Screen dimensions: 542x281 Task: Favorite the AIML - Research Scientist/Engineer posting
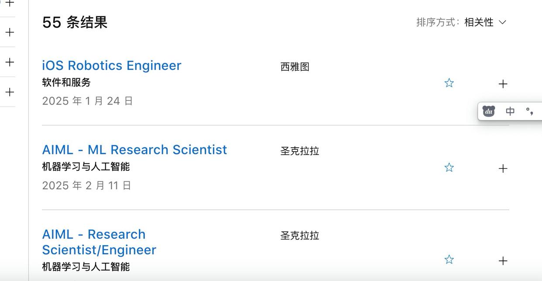pos(449,259)
